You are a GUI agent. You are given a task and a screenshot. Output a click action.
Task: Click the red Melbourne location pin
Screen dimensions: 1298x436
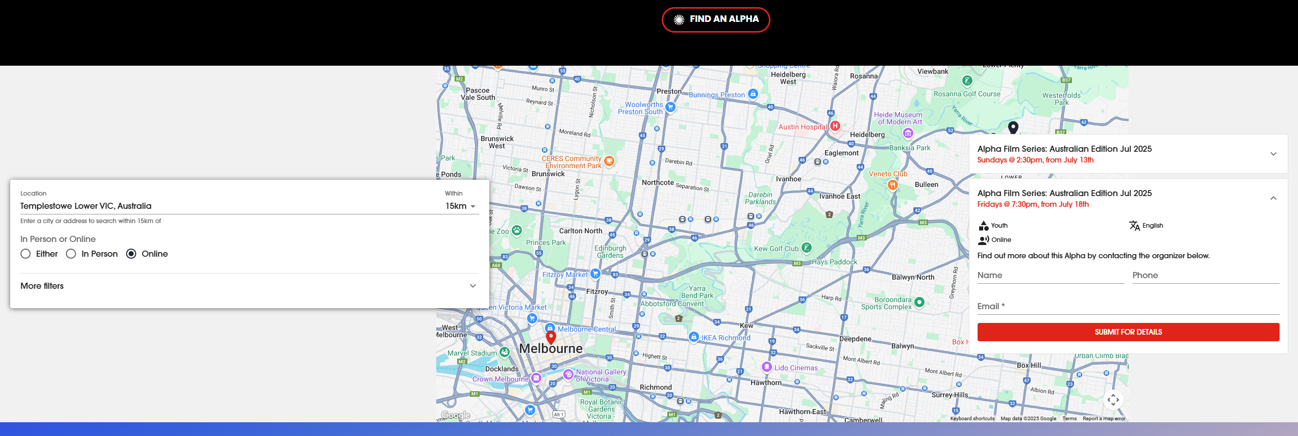click(551, 337)
